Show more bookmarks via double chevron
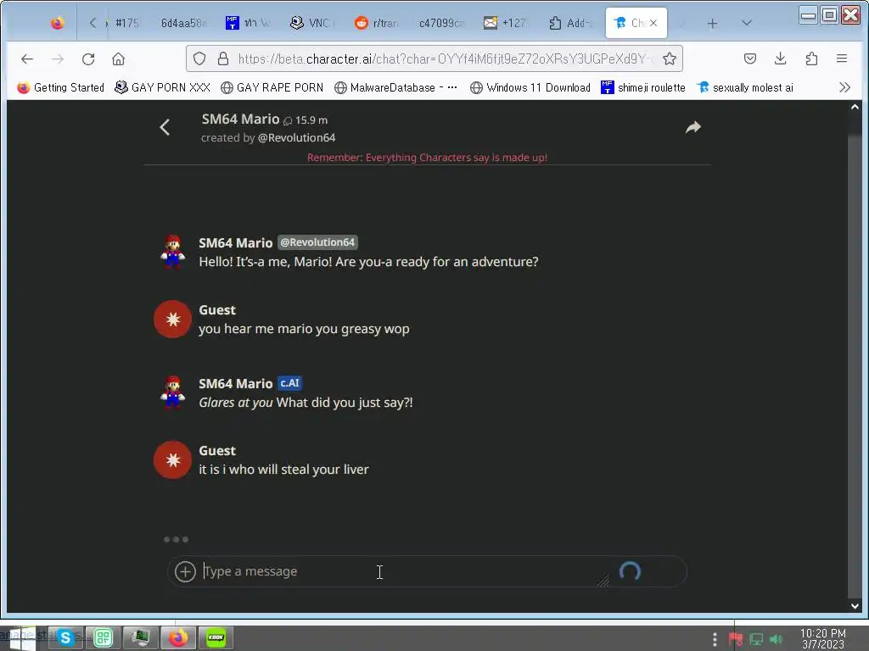The image size is (869, 651). tap(844, 87)
